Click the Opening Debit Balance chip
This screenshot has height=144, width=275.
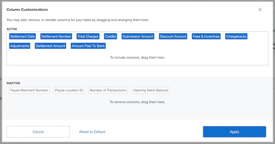click(x=151, y=90)
